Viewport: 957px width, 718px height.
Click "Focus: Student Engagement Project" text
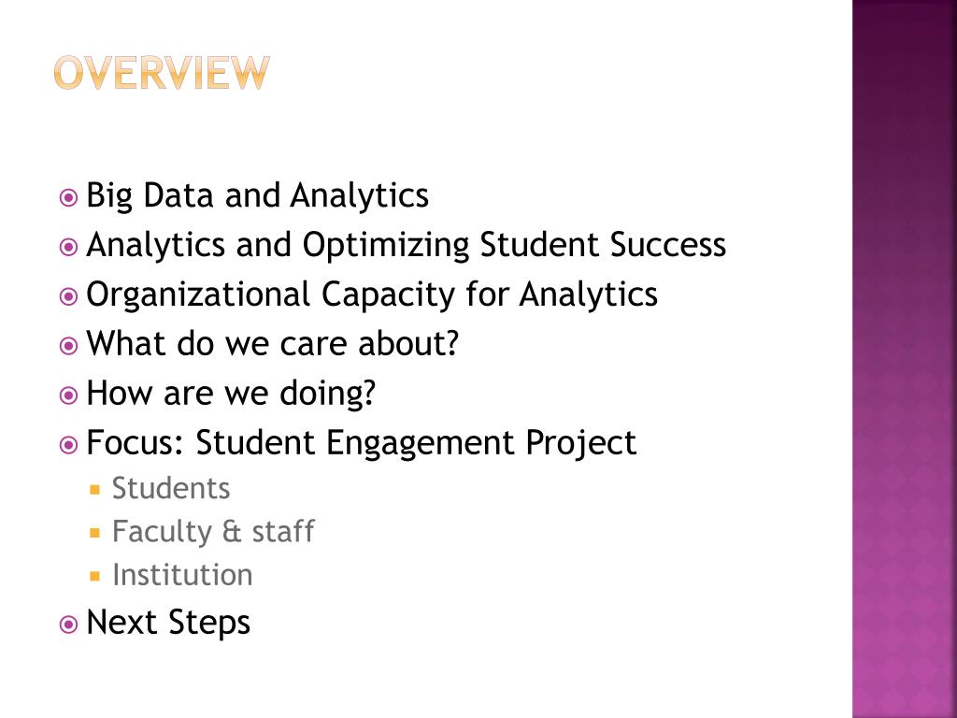[361, 442]
